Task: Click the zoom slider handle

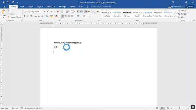Action: click(180, 108)
